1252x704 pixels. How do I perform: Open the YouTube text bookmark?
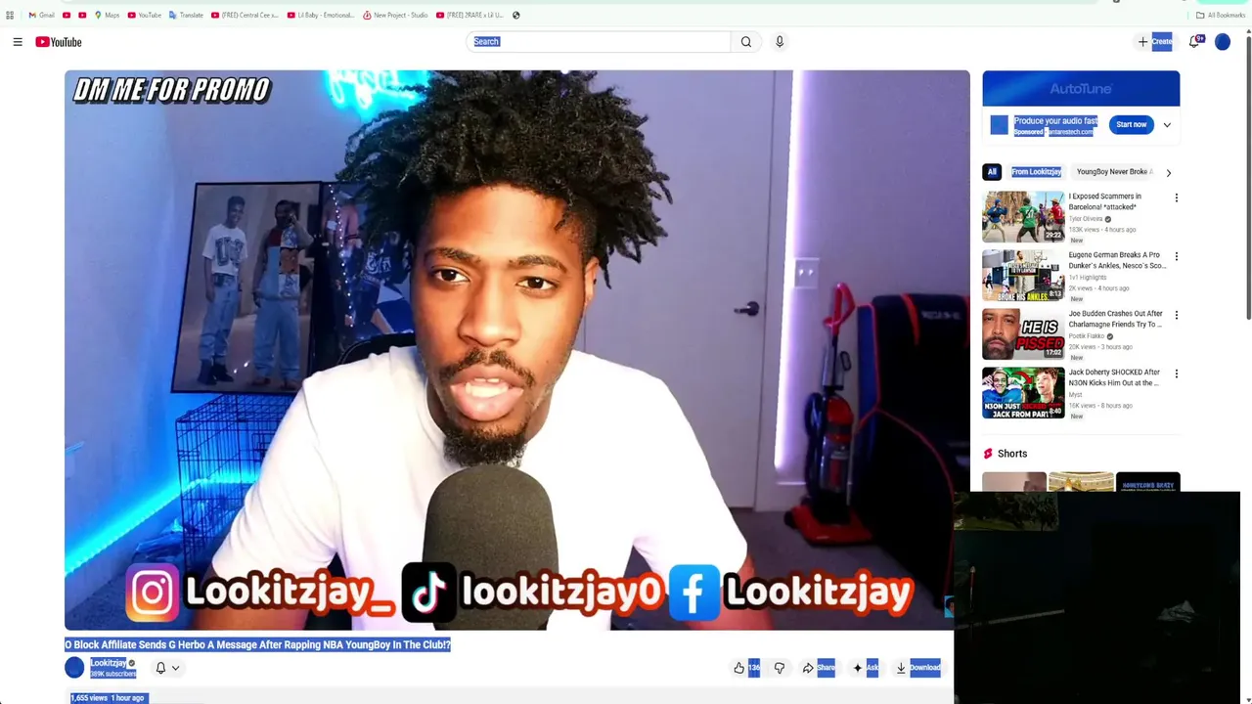coord(144,15)
